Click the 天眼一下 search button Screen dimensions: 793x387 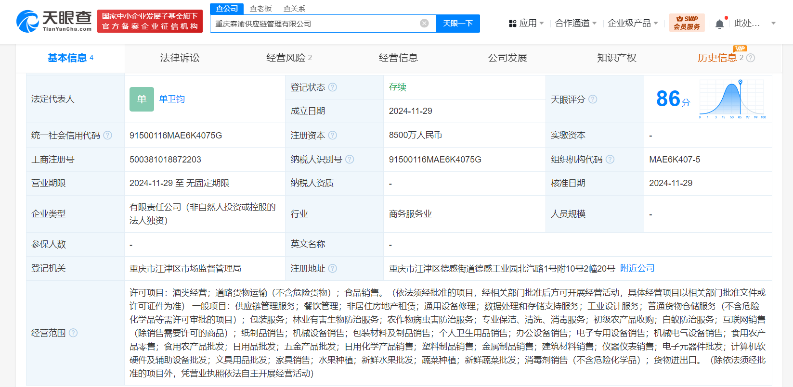[x=458, y=23]
